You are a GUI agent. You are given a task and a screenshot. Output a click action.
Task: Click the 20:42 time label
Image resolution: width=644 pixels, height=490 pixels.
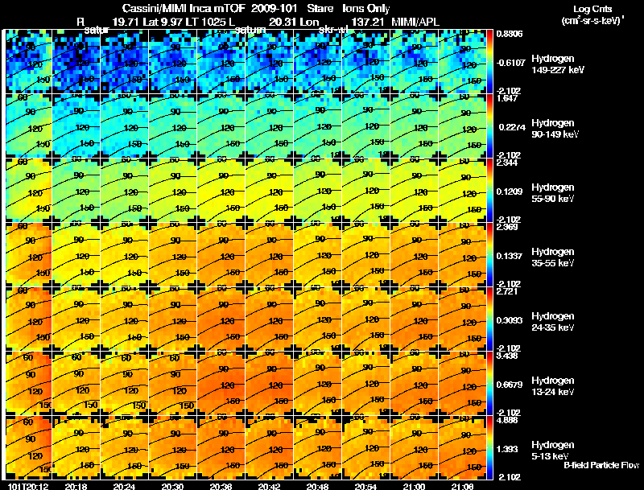point(269,486)
